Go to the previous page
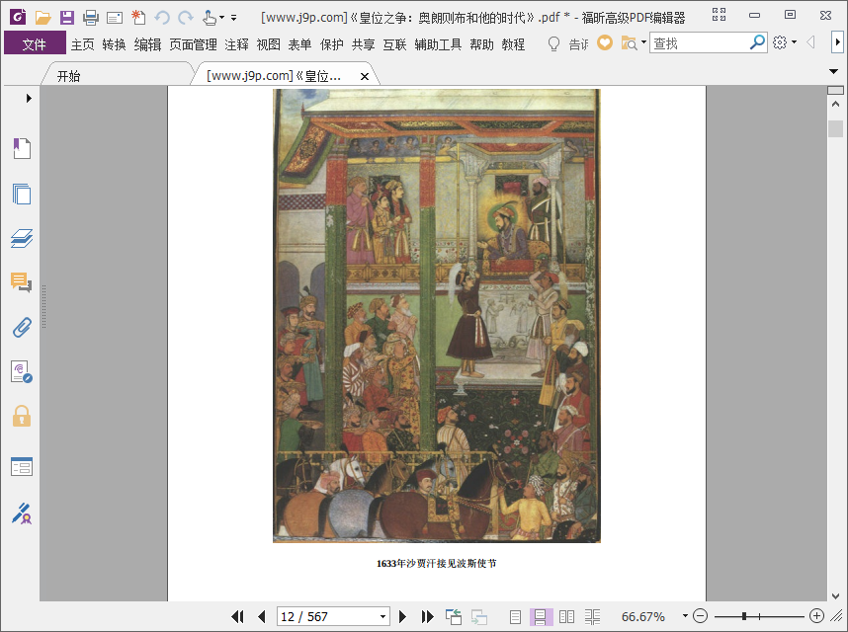Viewport: 848px width, 632px height. [262, 616]
